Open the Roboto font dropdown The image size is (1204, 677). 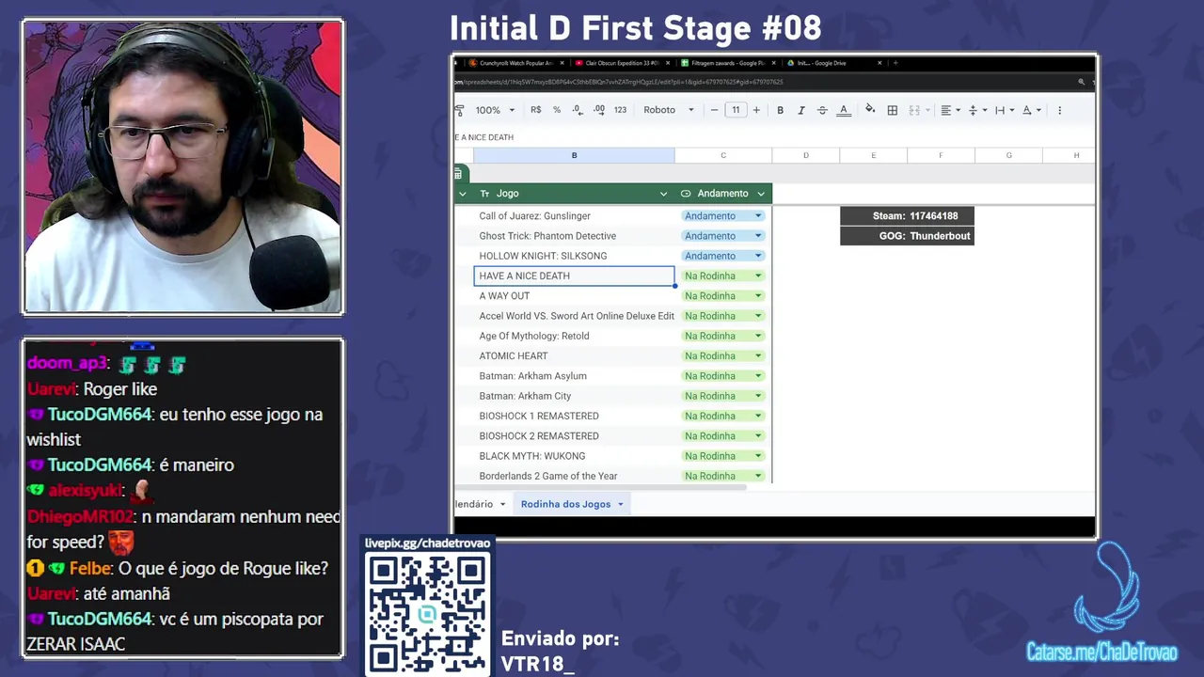[x=669, y=110]
